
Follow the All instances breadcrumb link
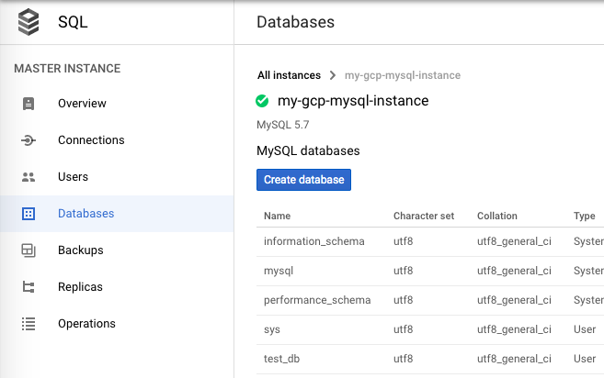coord(289,75)
